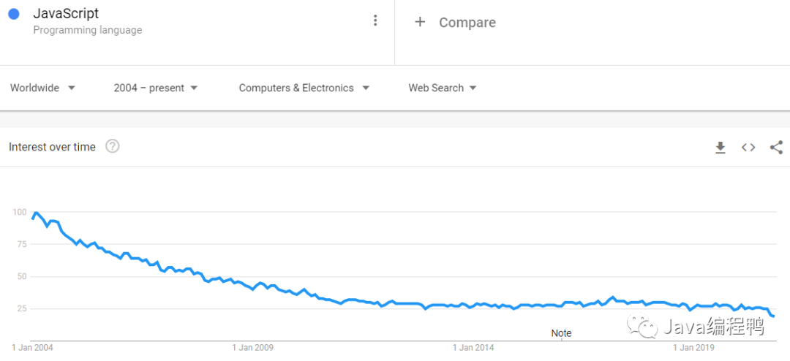Open the Interest over time help tooltip
The image size is (790, 361).
pos(112,146)
